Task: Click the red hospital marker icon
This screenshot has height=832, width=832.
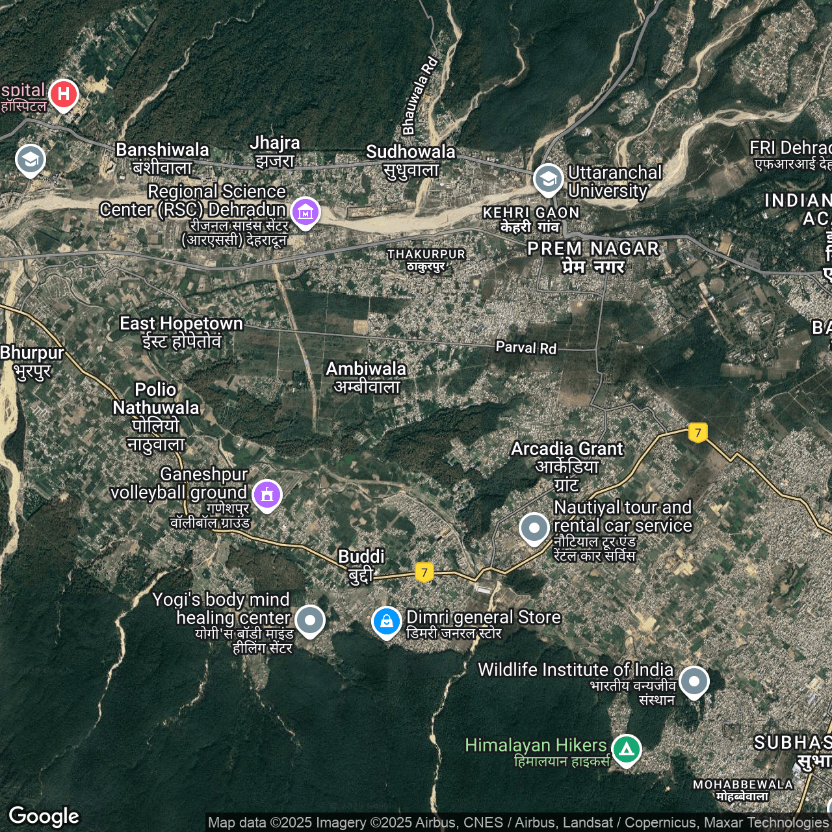Action: point(63,94)
